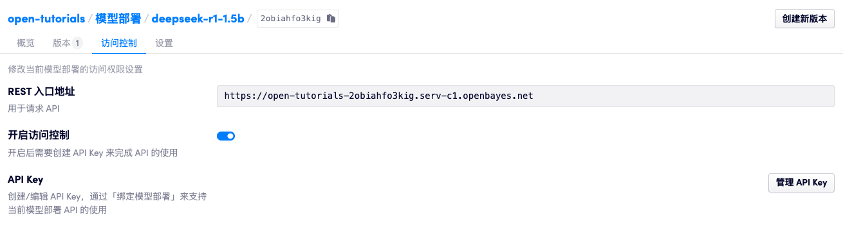Open the 版本 tab
The image size is (843, 231).
[x=62, y=44]
